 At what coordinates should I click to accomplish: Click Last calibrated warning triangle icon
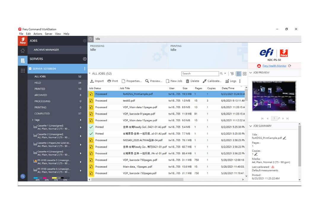tap(273, 167)
